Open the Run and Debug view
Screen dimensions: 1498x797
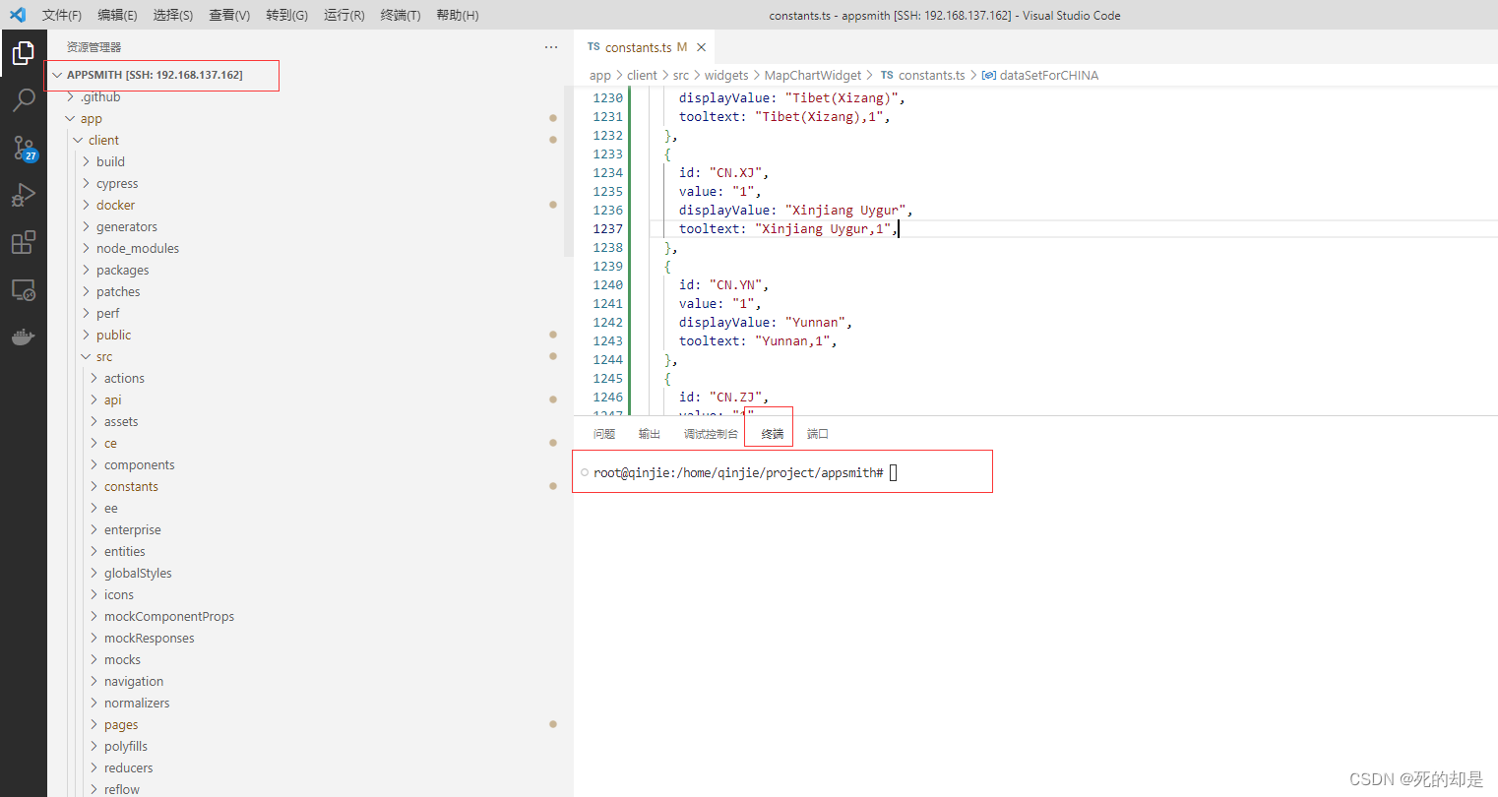click(24, 195)
